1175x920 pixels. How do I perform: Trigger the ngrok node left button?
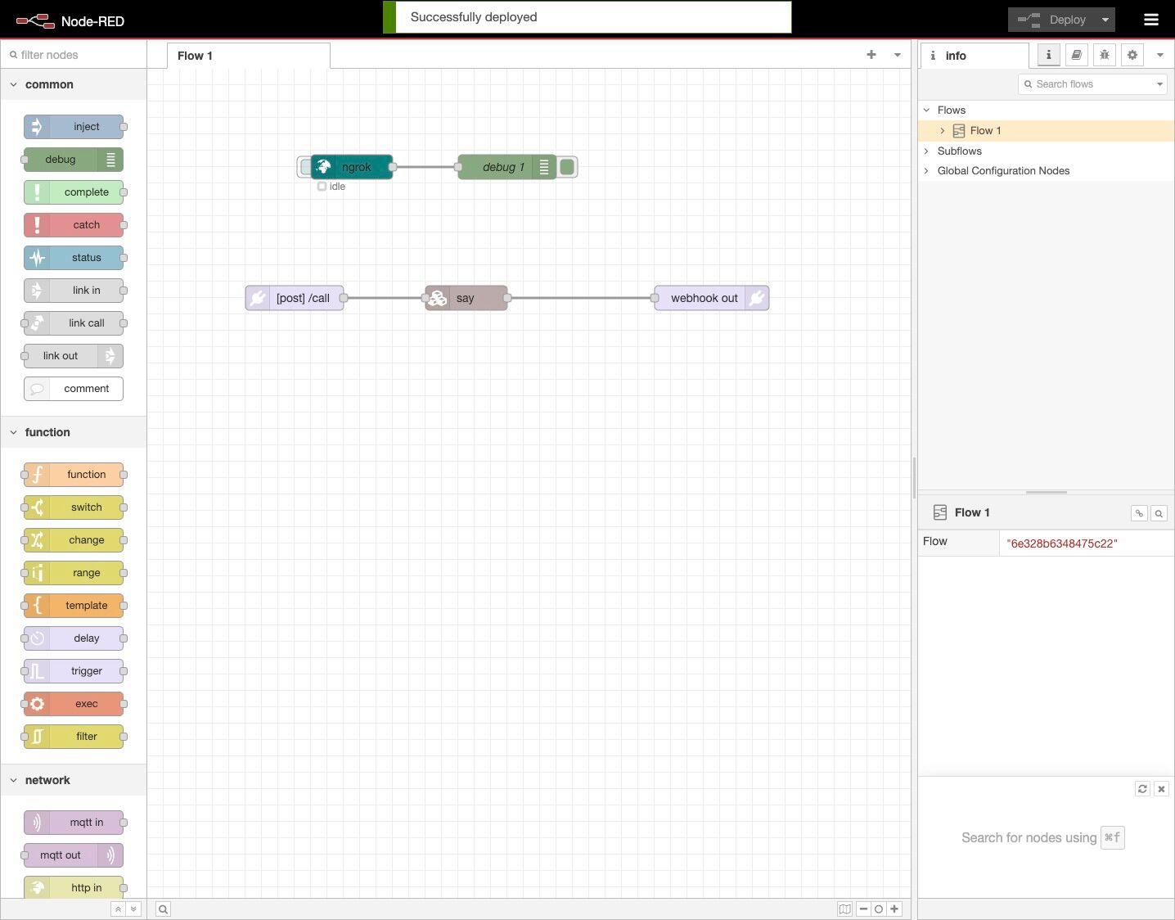point(304,167)
